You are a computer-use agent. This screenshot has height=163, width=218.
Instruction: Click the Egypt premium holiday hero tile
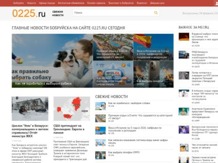tap(113, 47)
